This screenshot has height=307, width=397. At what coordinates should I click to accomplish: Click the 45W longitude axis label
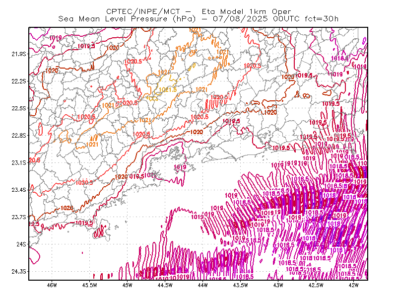pos(128,285)
